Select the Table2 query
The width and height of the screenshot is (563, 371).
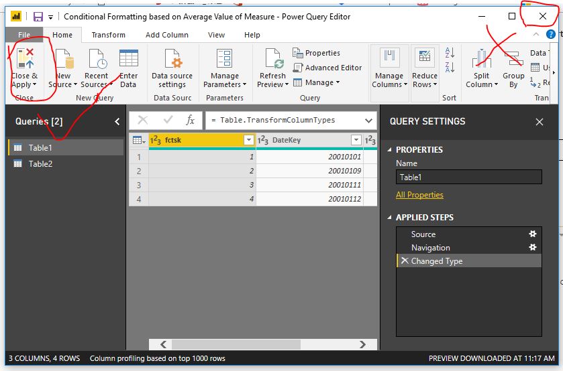point(66,164)
